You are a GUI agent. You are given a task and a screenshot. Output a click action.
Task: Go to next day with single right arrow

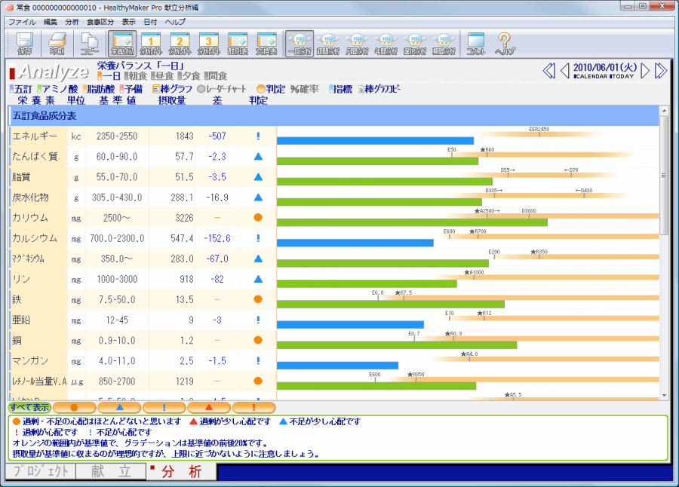645,71
